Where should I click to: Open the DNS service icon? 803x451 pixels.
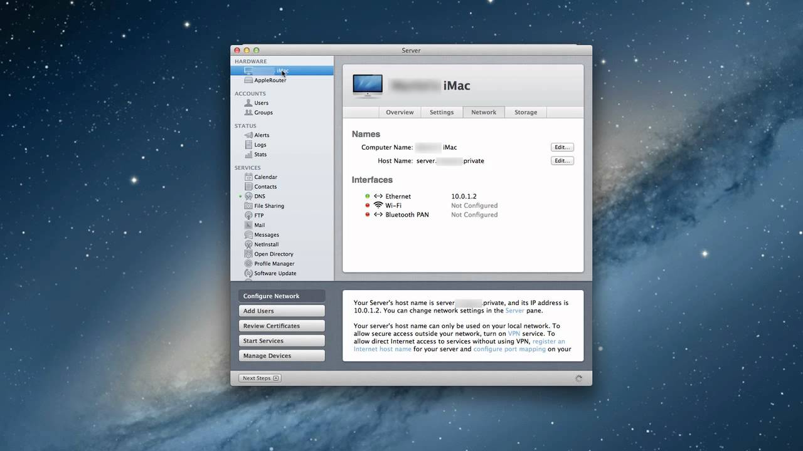[249, 196]
